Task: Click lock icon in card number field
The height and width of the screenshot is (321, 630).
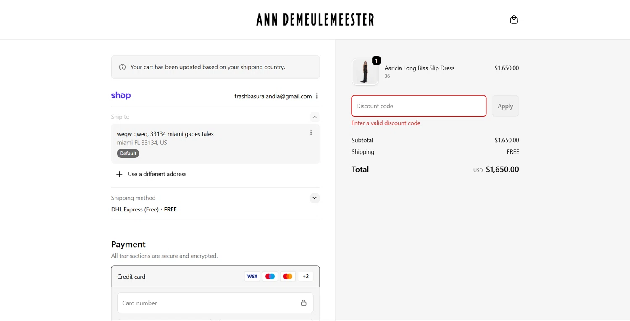Action: 304,303
